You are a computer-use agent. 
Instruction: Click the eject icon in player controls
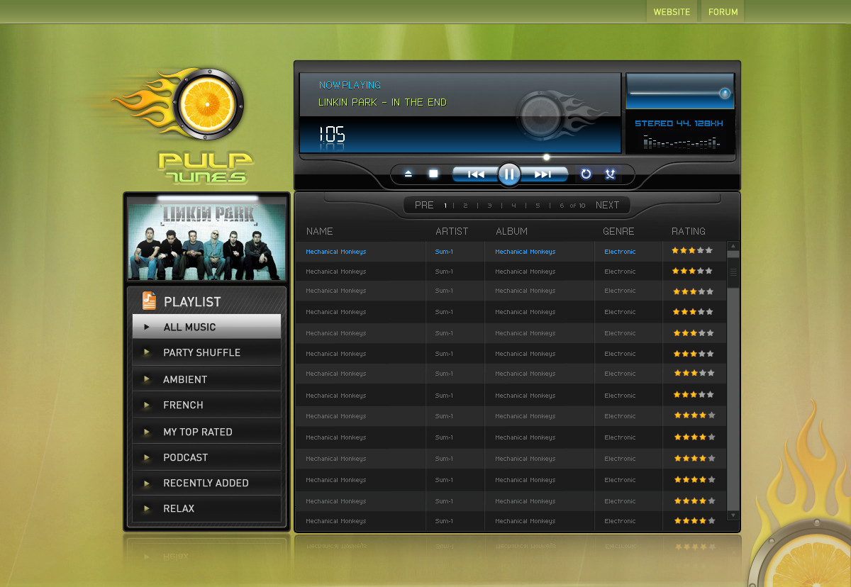click(x=408, y=174)
